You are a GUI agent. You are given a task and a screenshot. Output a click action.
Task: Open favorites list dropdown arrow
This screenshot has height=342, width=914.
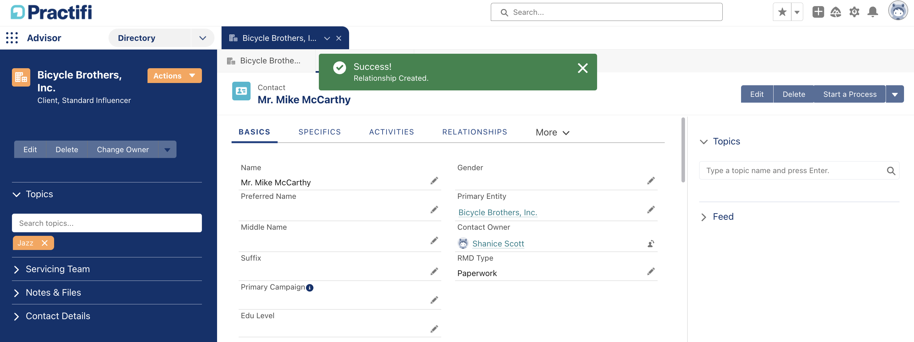(x=797, y=12)
